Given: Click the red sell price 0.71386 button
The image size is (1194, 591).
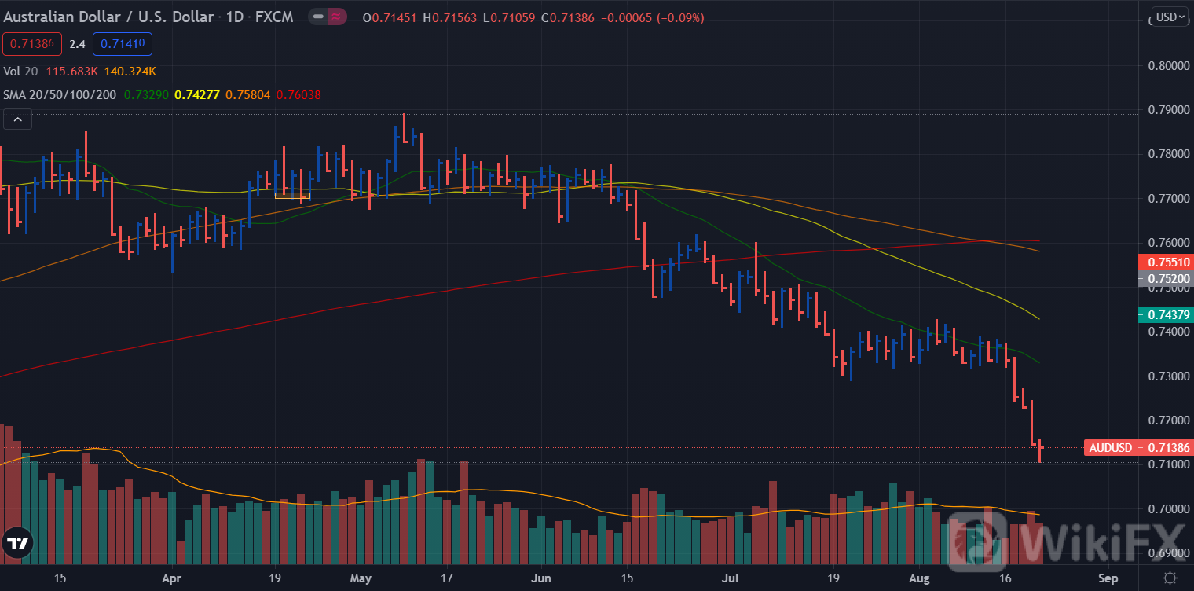Looking at the screenshot, I should point(32,44).
